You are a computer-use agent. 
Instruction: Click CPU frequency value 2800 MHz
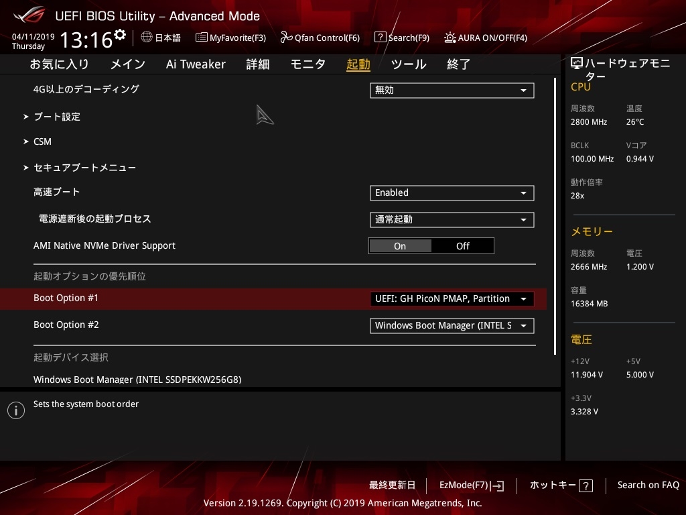coord(589,122)
